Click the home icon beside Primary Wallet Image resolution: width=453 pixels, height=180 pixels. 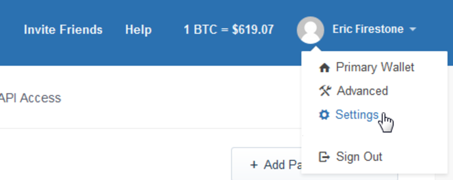(324, 68)
